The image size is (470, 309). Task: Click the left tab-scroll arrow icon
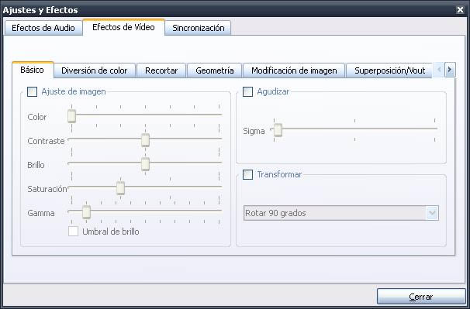(x=439, y=70)
